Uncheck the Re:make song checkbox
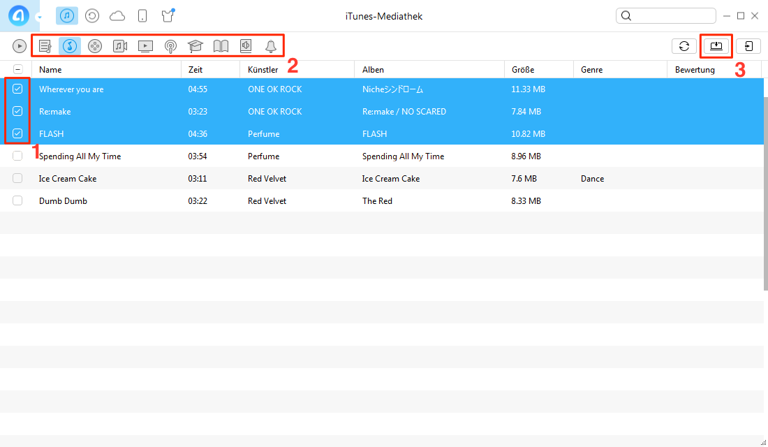The width and height of the screenshot is (768, 447). click(x=17, y=111)
